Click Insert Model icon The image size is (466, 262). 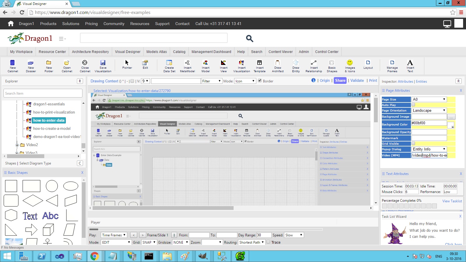pos(205,66)
